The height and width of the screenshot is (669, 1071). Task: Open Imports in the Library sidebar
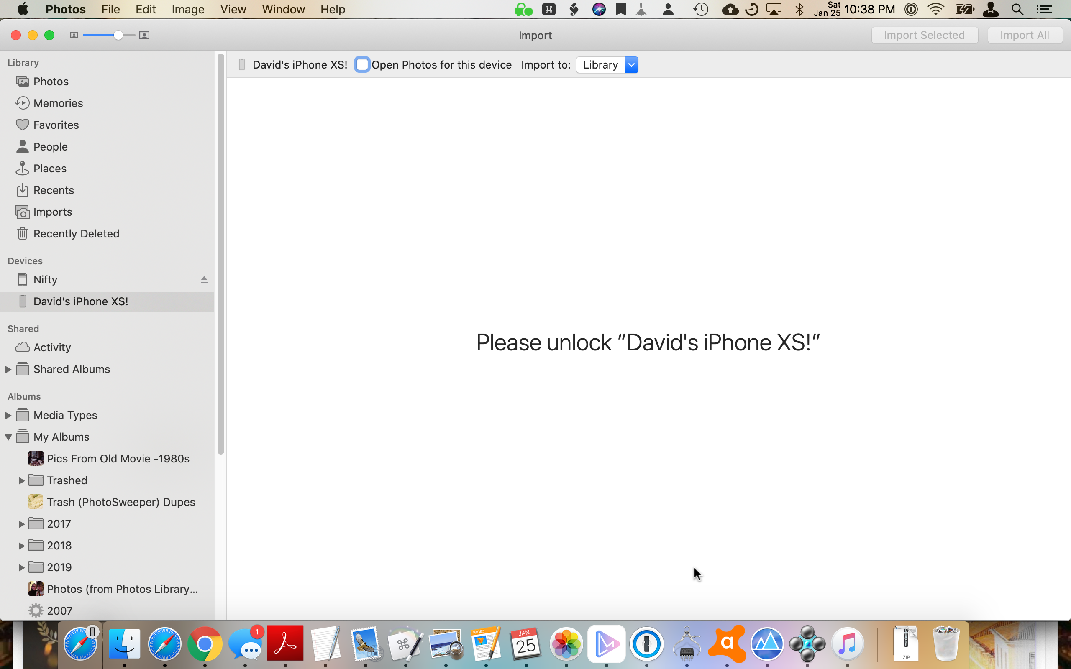click(52, 212)
